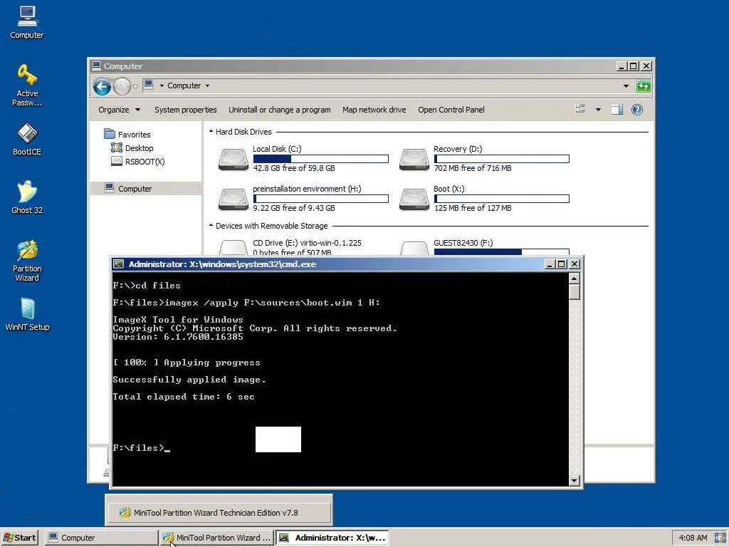Open the Computer desktop icon
Viewport: 729px width, 547px height.
[27, 22]
